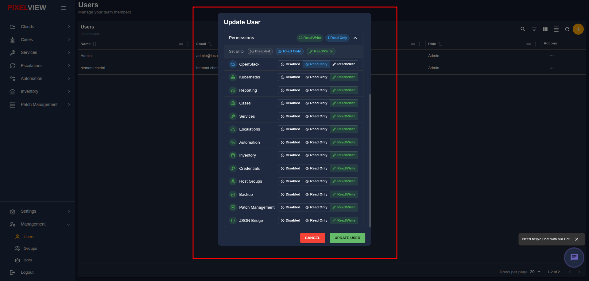The height and width of the screenshot is (281, 589).
Task: Click the filter icon in Users toolbar
Action: point(534,29)
